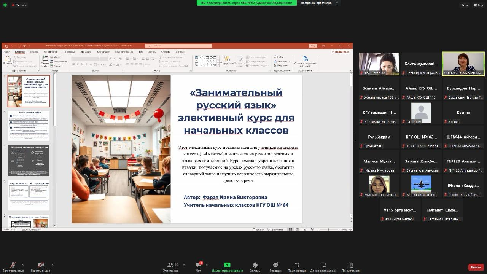Select Мухамбетова Айжан video tile
487x274 pixels.
point(379,186)
